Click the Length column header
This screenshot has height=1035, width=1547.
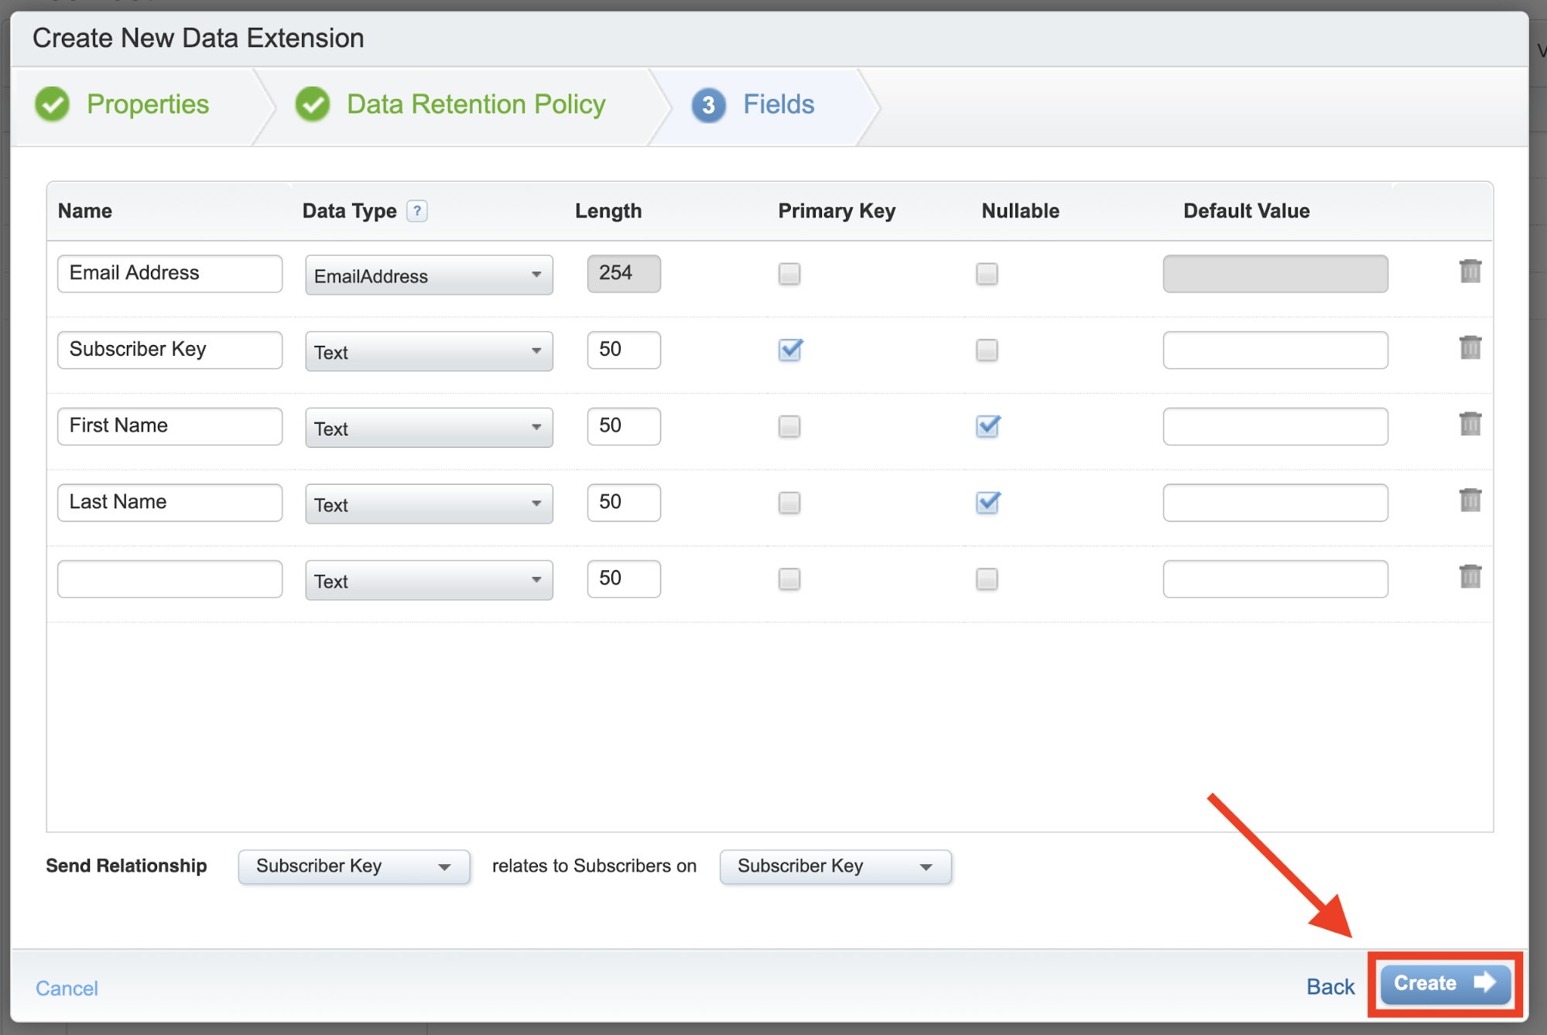coord(608,211)
